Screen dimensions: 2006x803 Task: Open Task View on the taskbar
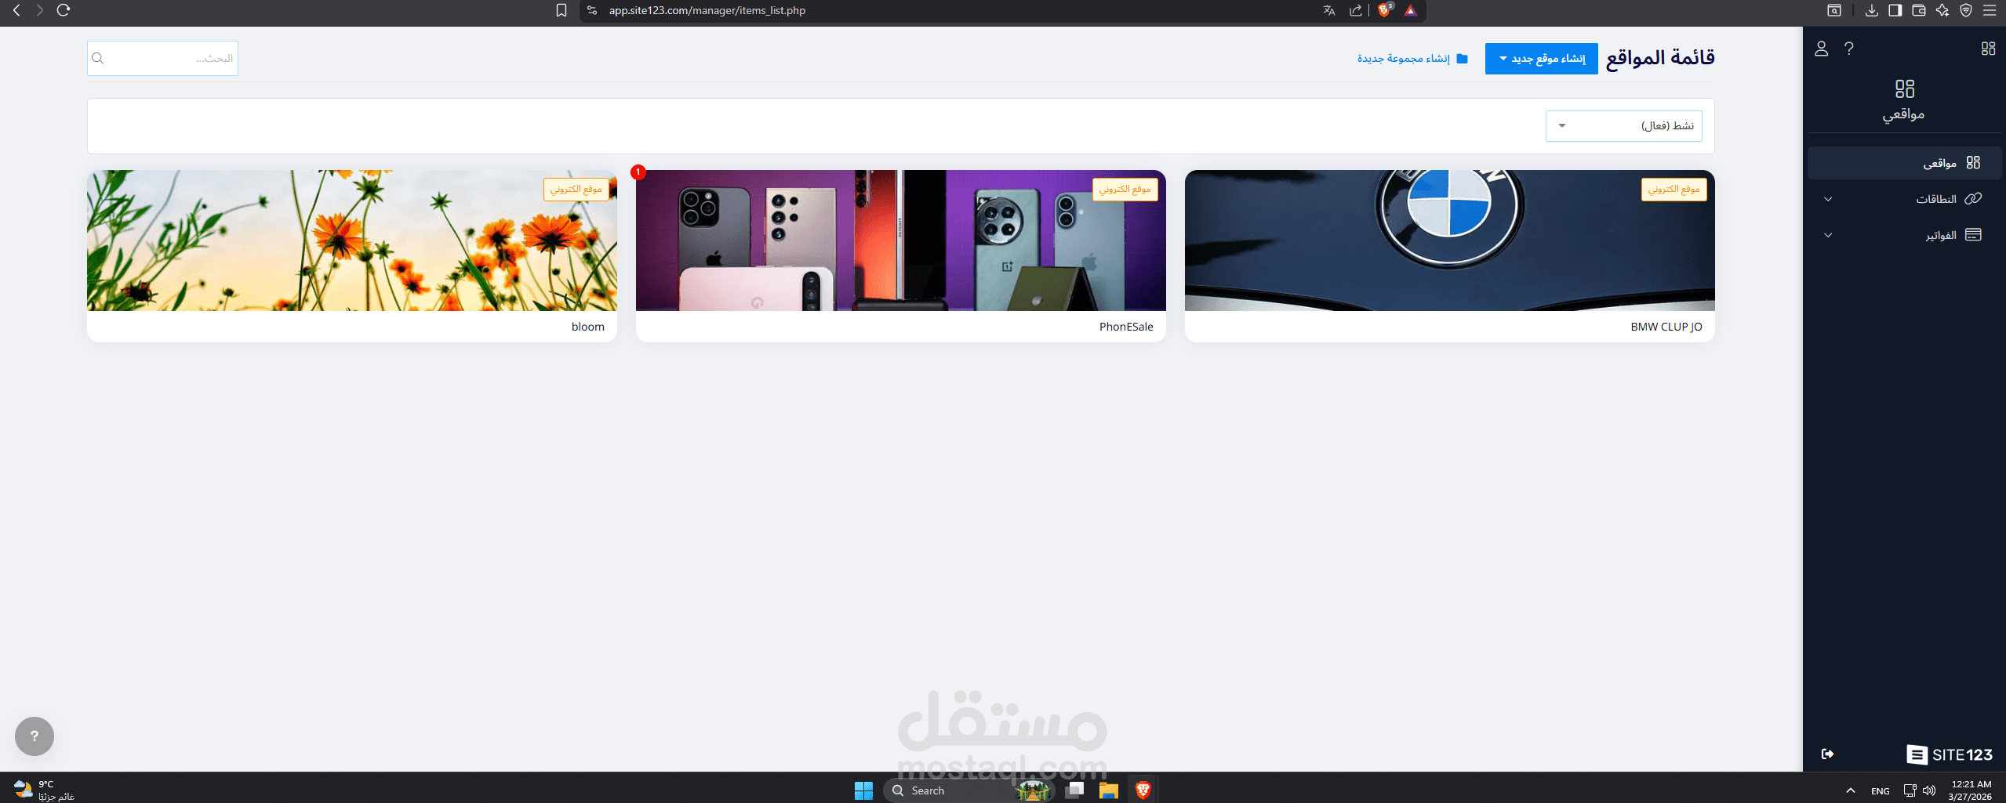1075,790
